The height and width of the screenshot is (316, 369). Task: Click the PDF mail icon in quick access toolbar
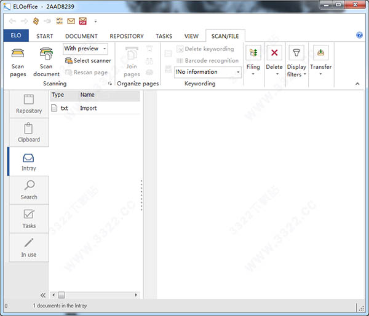point(82,21)
